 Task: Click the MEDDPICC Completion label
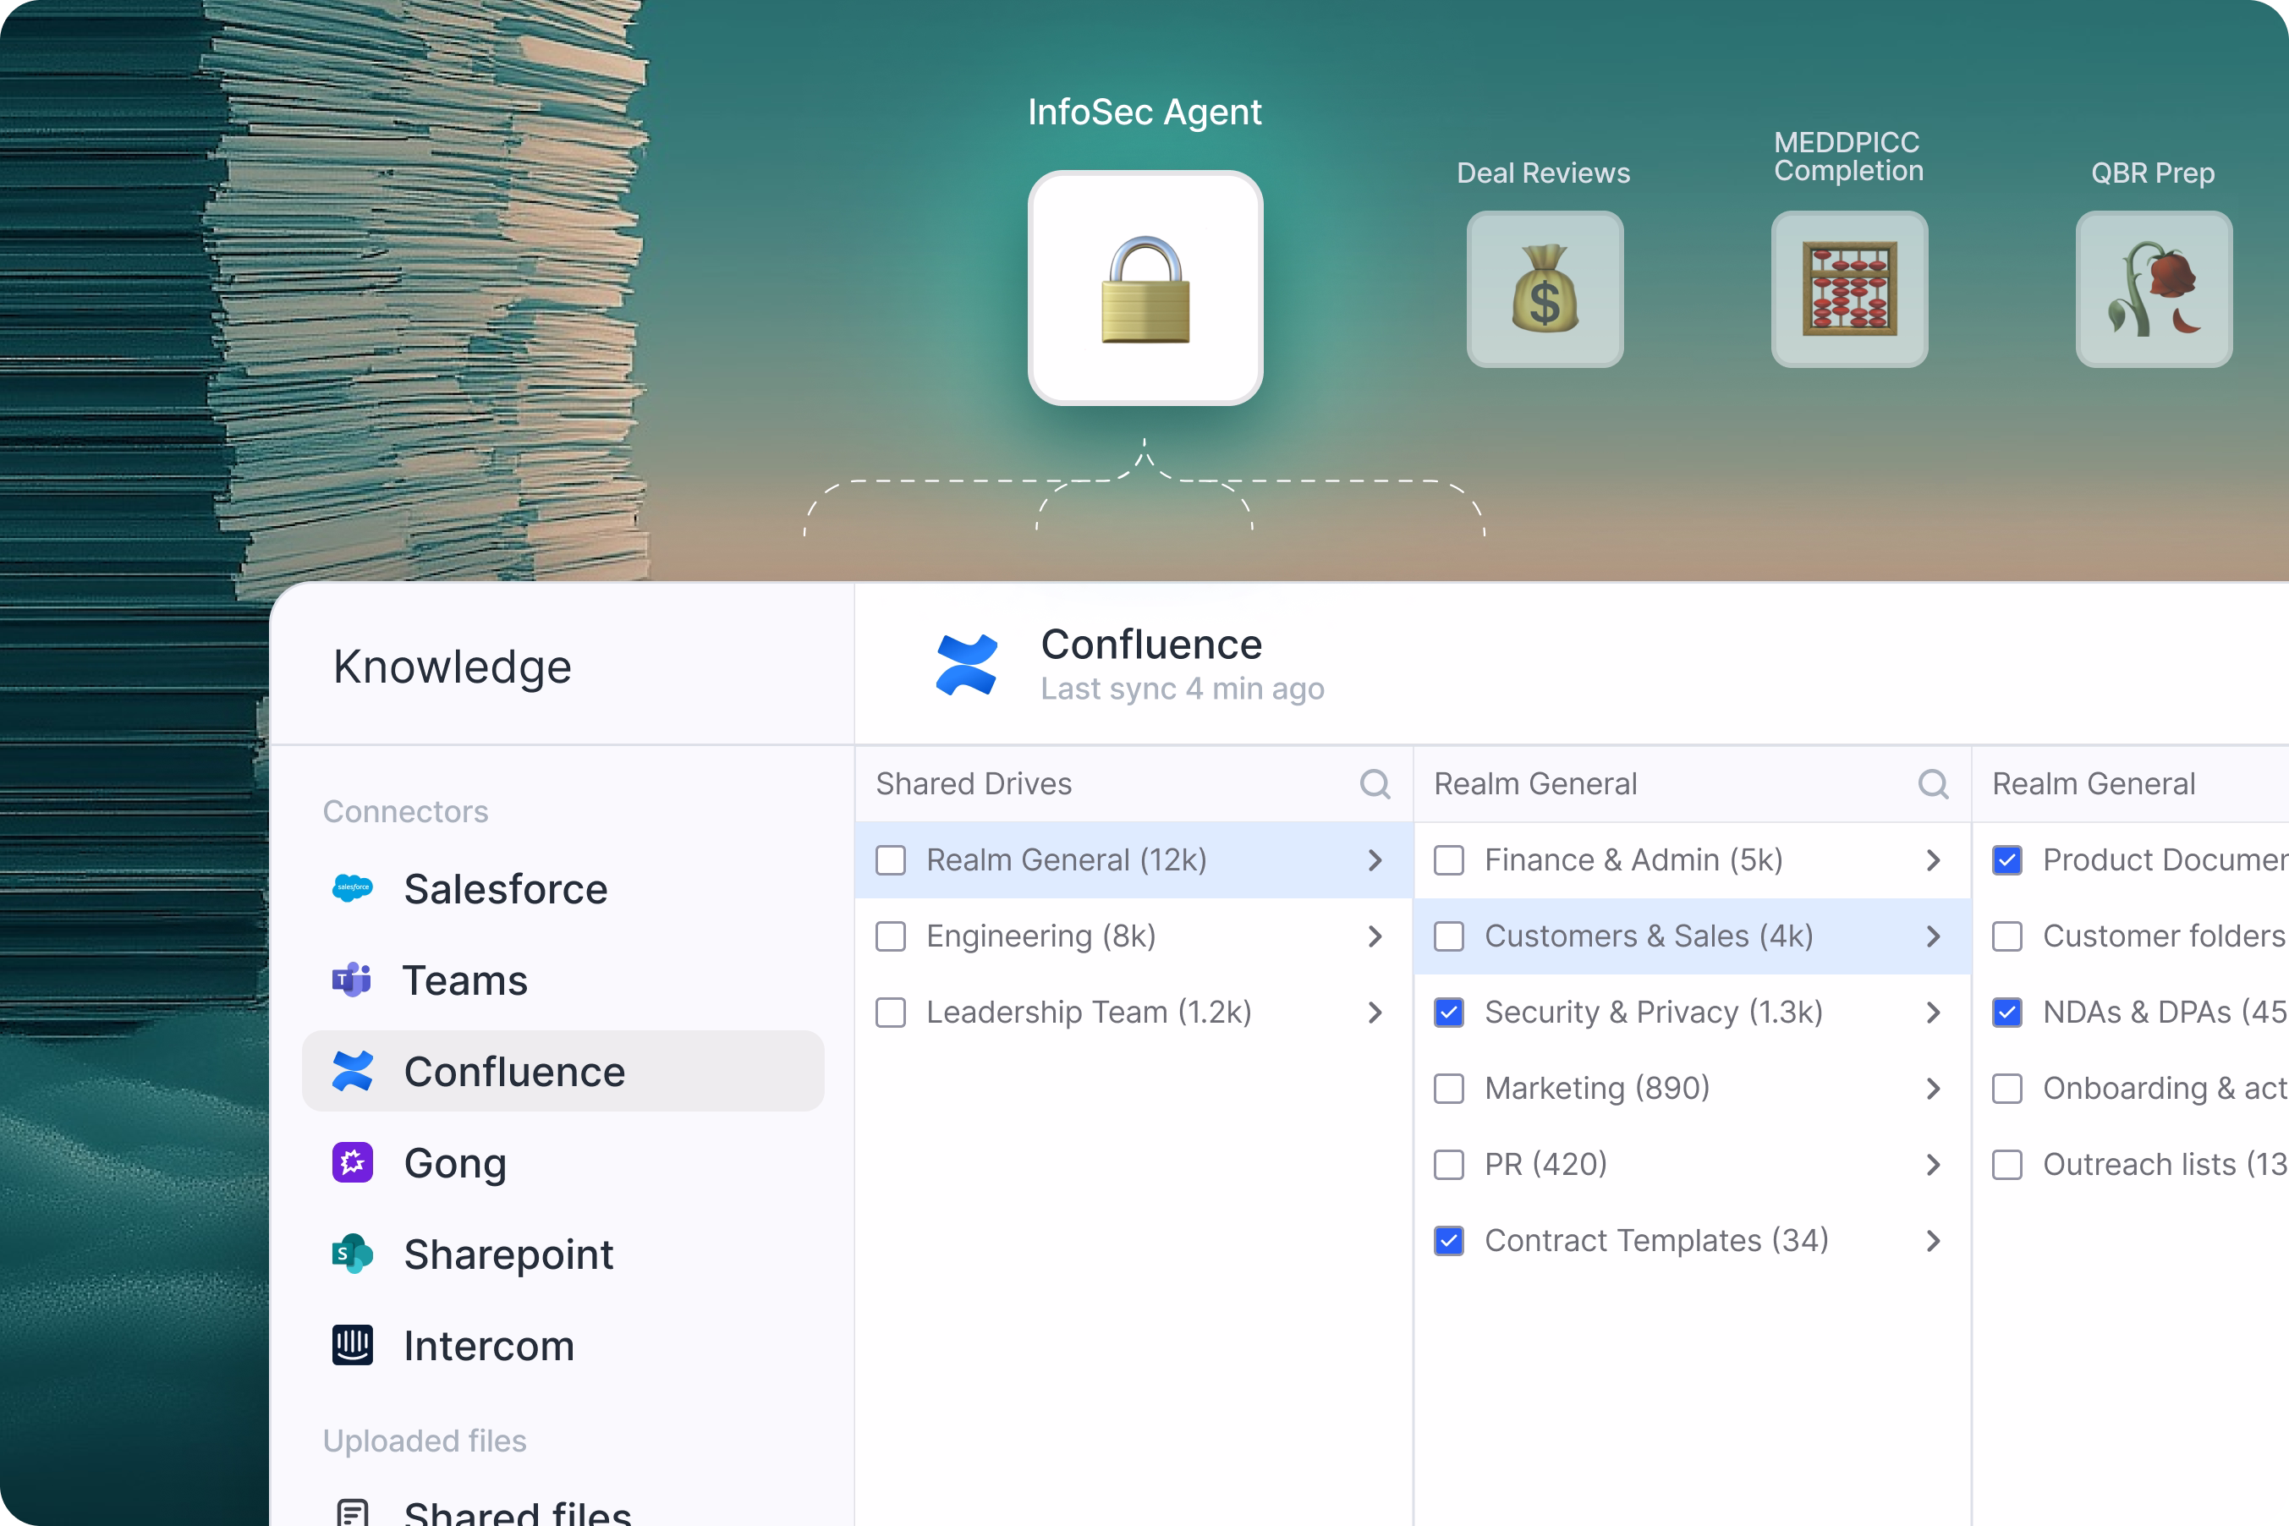click(1848, 156)
